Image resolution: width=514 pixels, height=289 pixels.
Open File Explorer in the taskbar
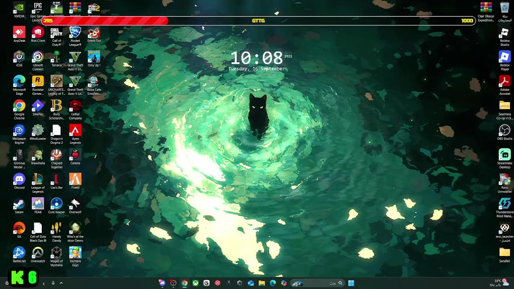pos(262,283)
